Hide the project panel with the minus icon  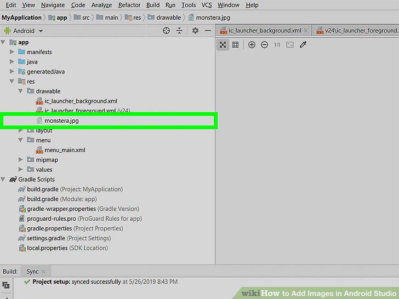208,31
